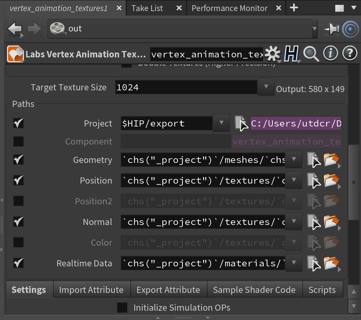Click the $HIP/export Project field
Image resolution: width=361 pixels, height=320 pixels.
point(166,123)
